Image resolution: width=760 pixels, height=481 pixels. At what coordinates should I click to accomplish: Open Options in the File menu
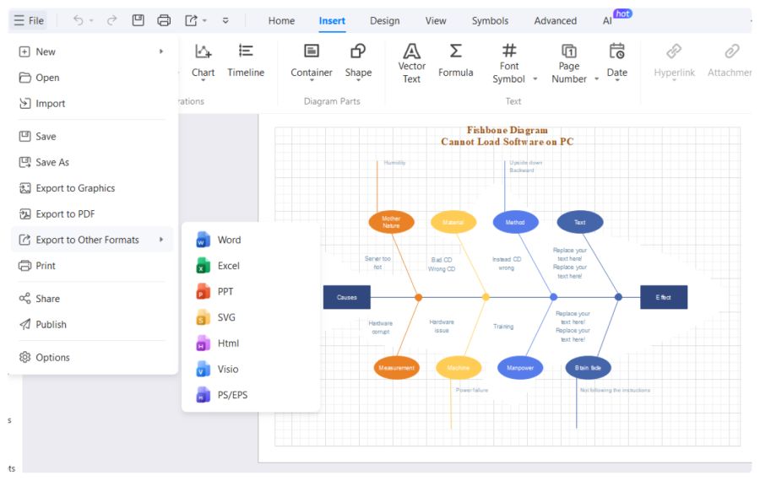(x=91, y=358)
